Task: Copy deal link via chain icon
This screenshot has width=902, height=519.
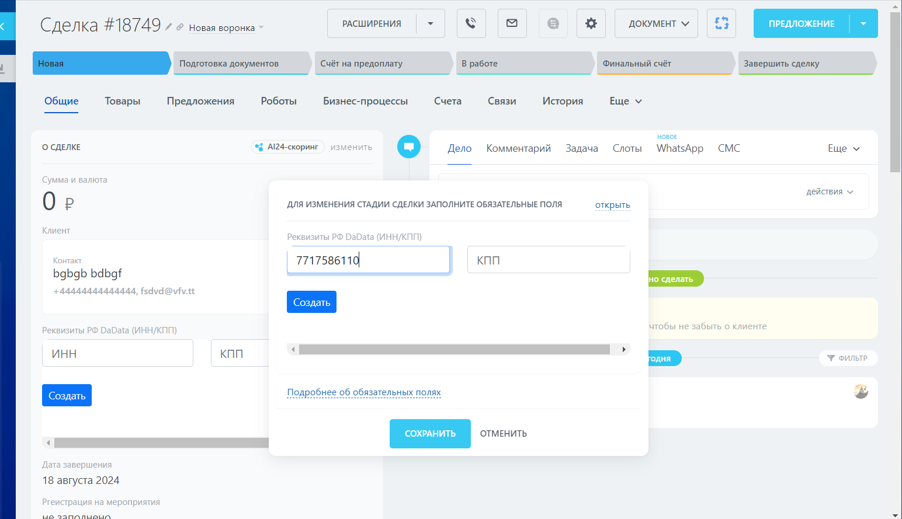Action: pos(180,27)
